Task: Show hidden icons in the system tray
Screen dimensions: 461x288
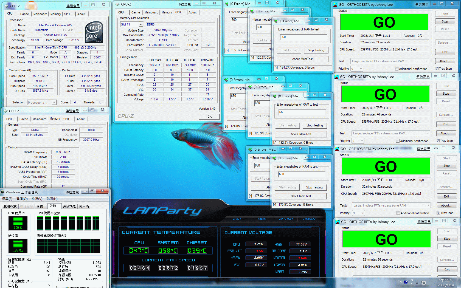Action: pos(417,283)
